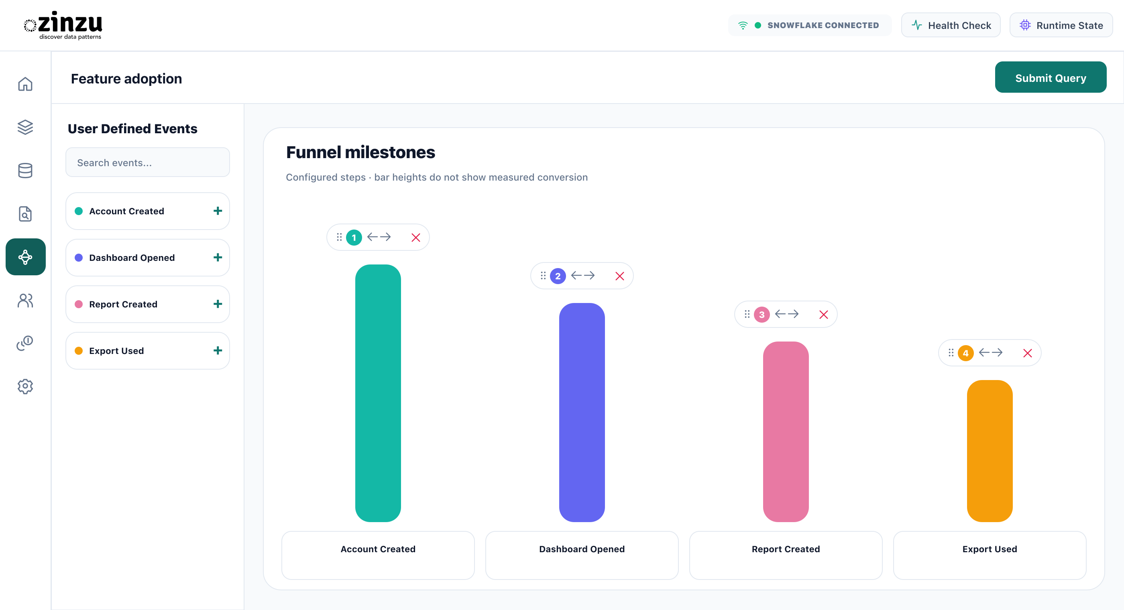This screenshot has height=610, width=1124.
Task: Click the purple step number 2 badge
Action: click(x=558, y=276)
